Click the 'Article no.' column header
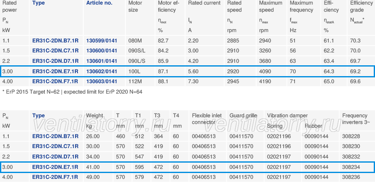 (99, 3)
